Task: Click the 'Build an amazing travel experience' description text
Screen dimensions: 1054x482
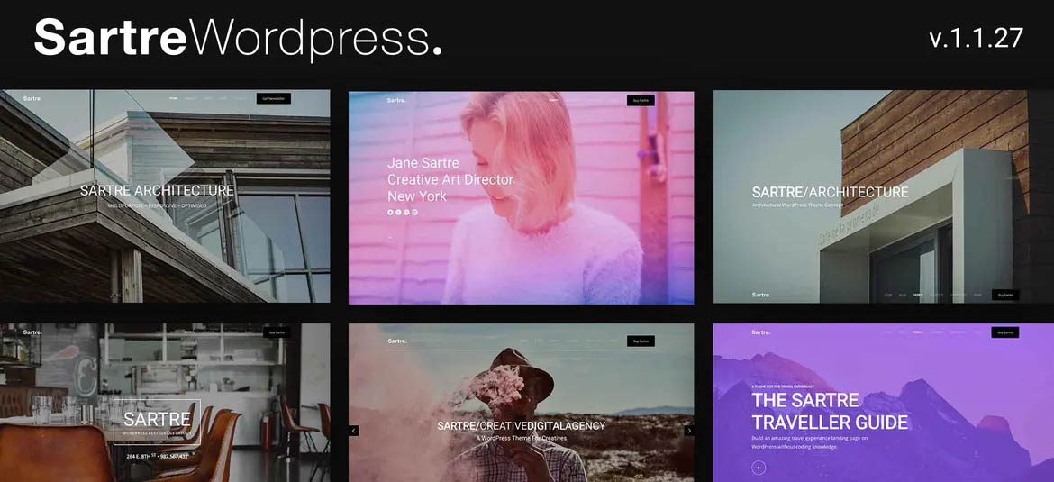Action: coord(809,441)
